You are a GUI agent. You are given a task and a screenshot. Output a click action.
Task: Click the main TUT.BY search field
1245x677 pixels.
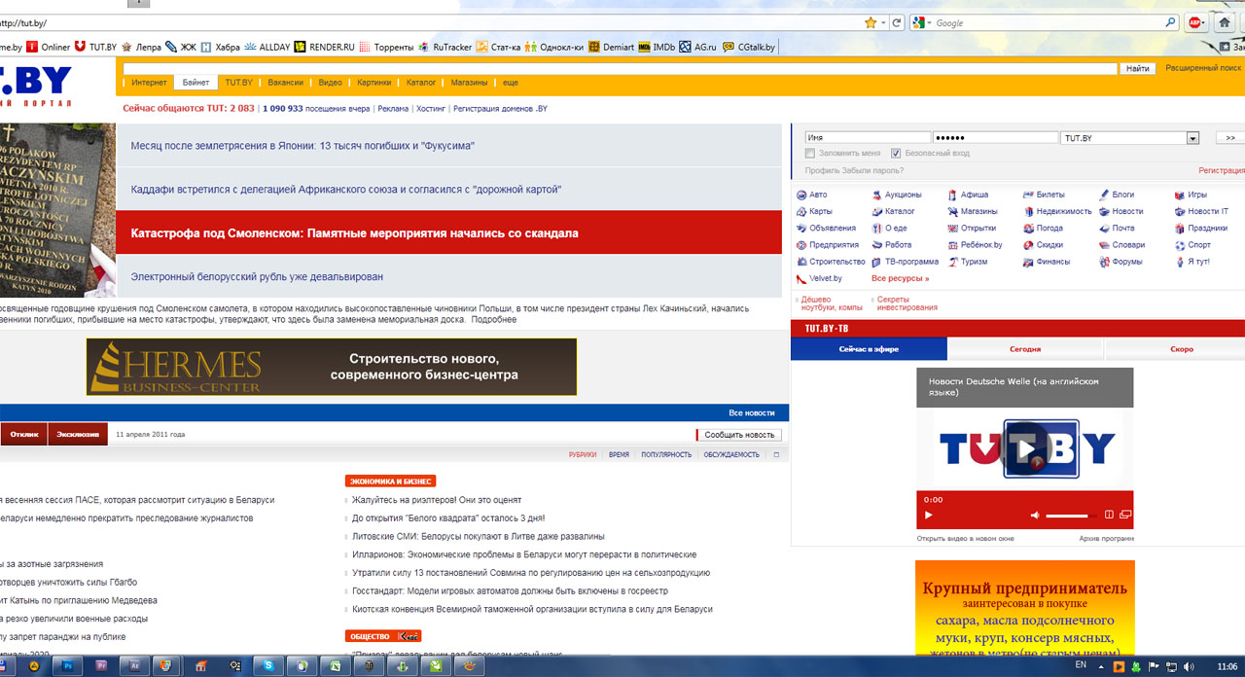pos(621,68)
